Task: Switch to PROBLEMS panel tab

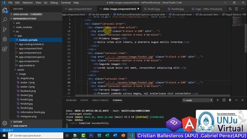Action: 71,100
